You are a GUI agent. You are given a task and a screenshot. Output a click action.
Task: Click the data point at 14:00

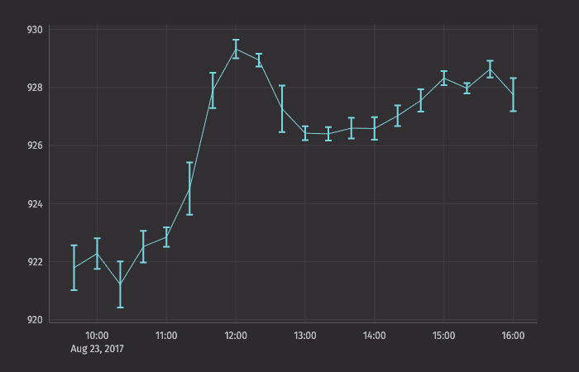(375, 128)
